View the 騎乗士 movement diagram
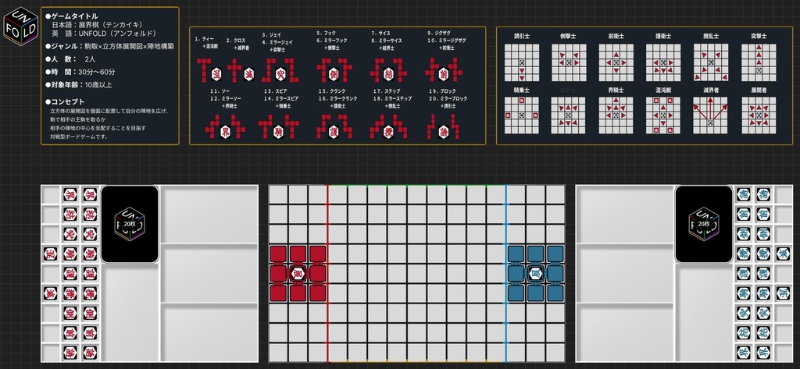This screenshot has width=800, height=369. point(521,115)
